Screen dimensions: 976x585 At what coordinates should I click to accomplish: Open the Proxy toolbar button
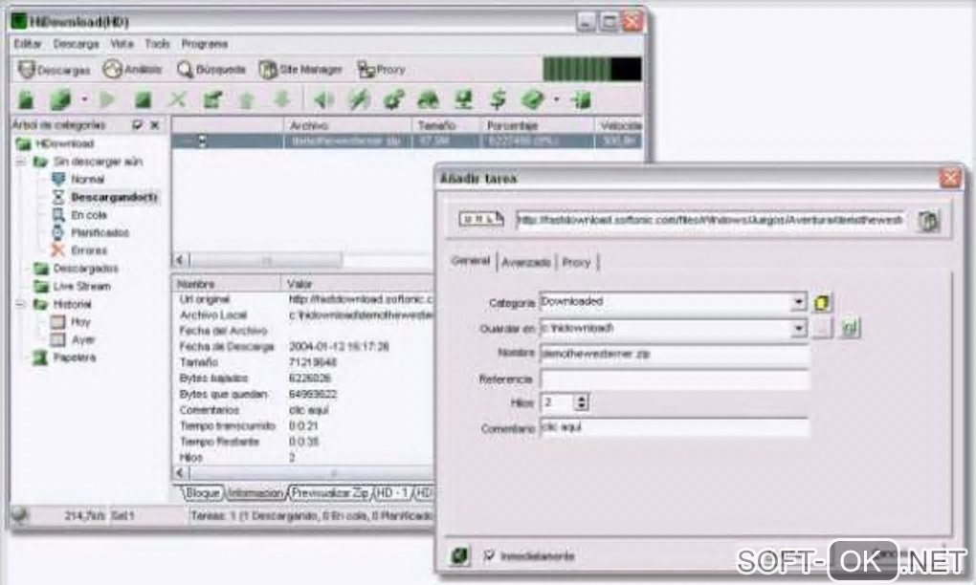point(382,69)
